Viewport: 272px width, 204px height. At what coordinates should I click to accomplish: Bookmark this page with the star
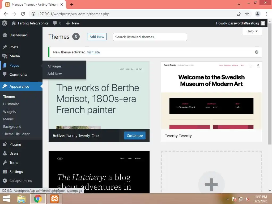tap(247, 14)
